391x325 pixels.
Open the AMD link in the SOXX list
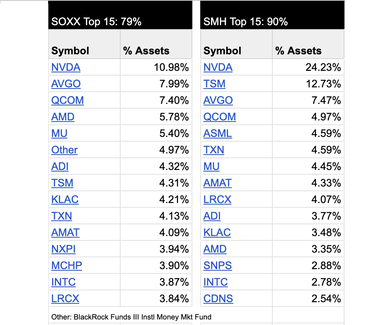pos(62,116)
